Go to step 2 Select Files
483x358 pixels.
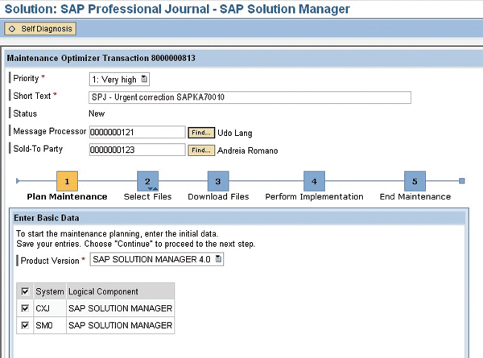pyautogui.click(x=147, y=181)
